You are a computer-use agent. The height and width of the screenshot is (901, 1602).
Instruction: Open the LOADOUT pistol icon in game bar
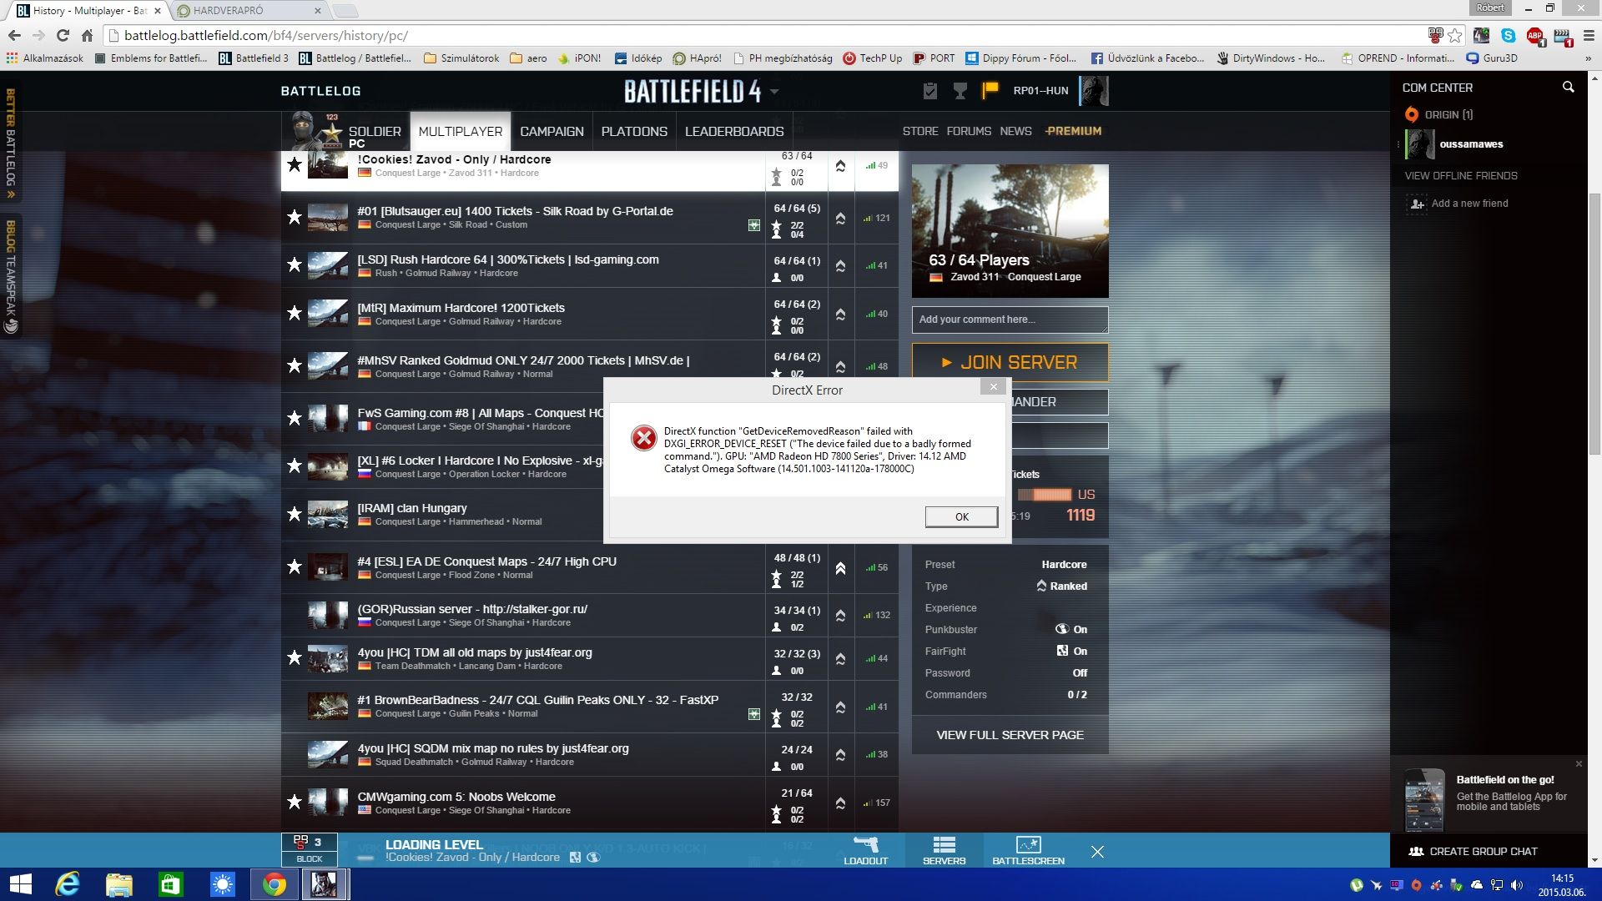click(x=865, y=850)
